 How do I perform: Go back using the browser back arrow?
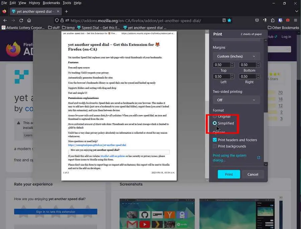pyautogui.click(x=5, y=20)
